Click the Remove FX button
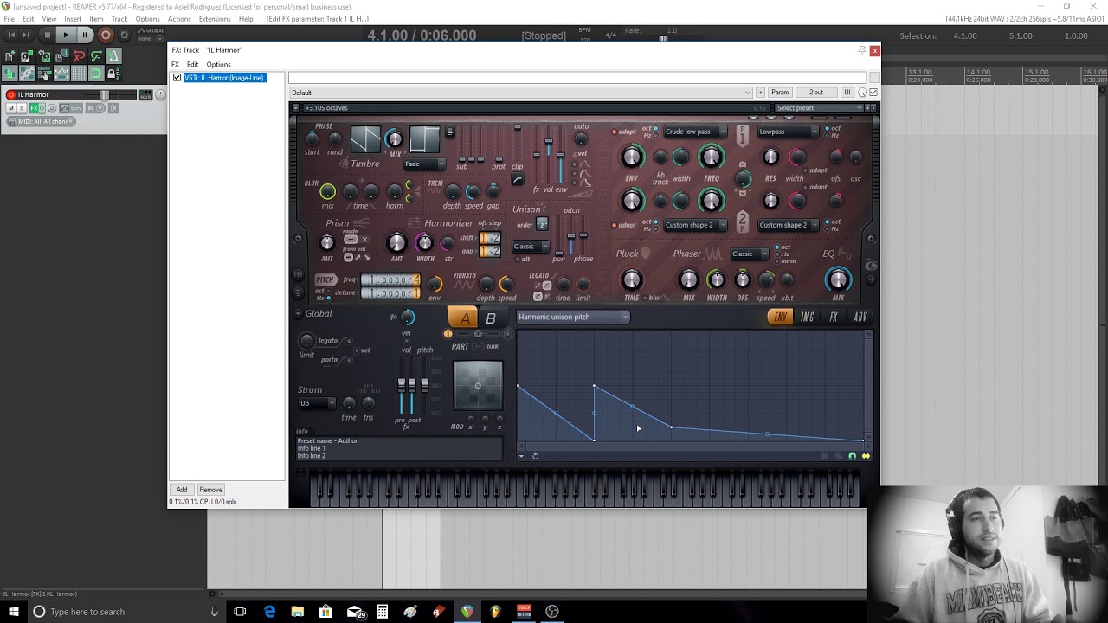The image size is (1108, 623). click(210, 490)
